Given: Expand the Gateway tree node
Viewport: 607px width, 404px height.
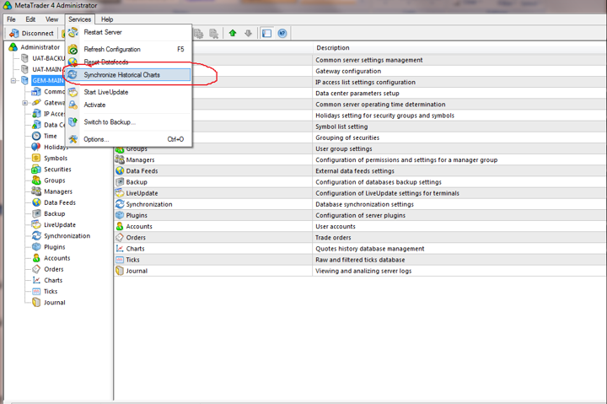Looking at the screenshot, I should click(24, 103).
